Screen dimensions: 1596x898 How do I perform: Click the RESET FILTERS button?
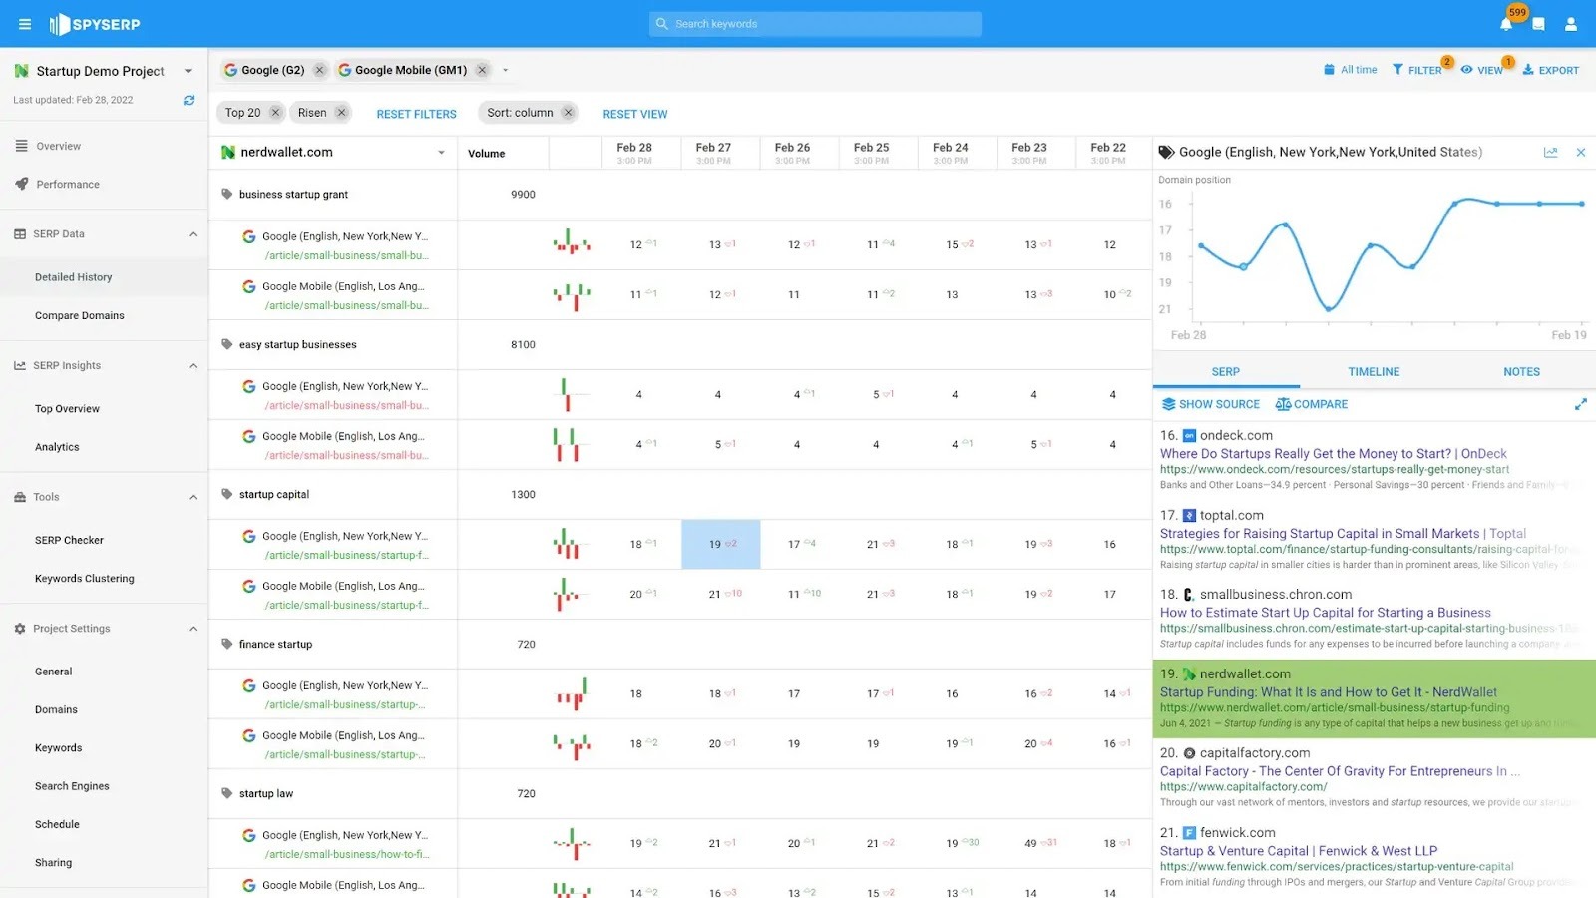[416, 113]
